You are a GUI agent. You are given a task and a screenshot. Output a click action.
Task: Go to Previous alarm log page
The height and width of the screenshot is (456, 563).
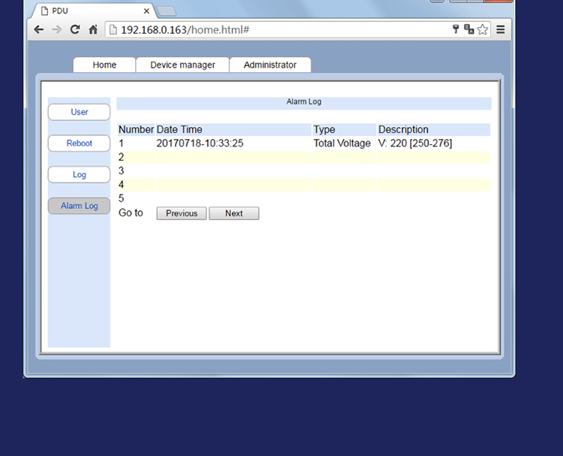[x=182, y=213]
